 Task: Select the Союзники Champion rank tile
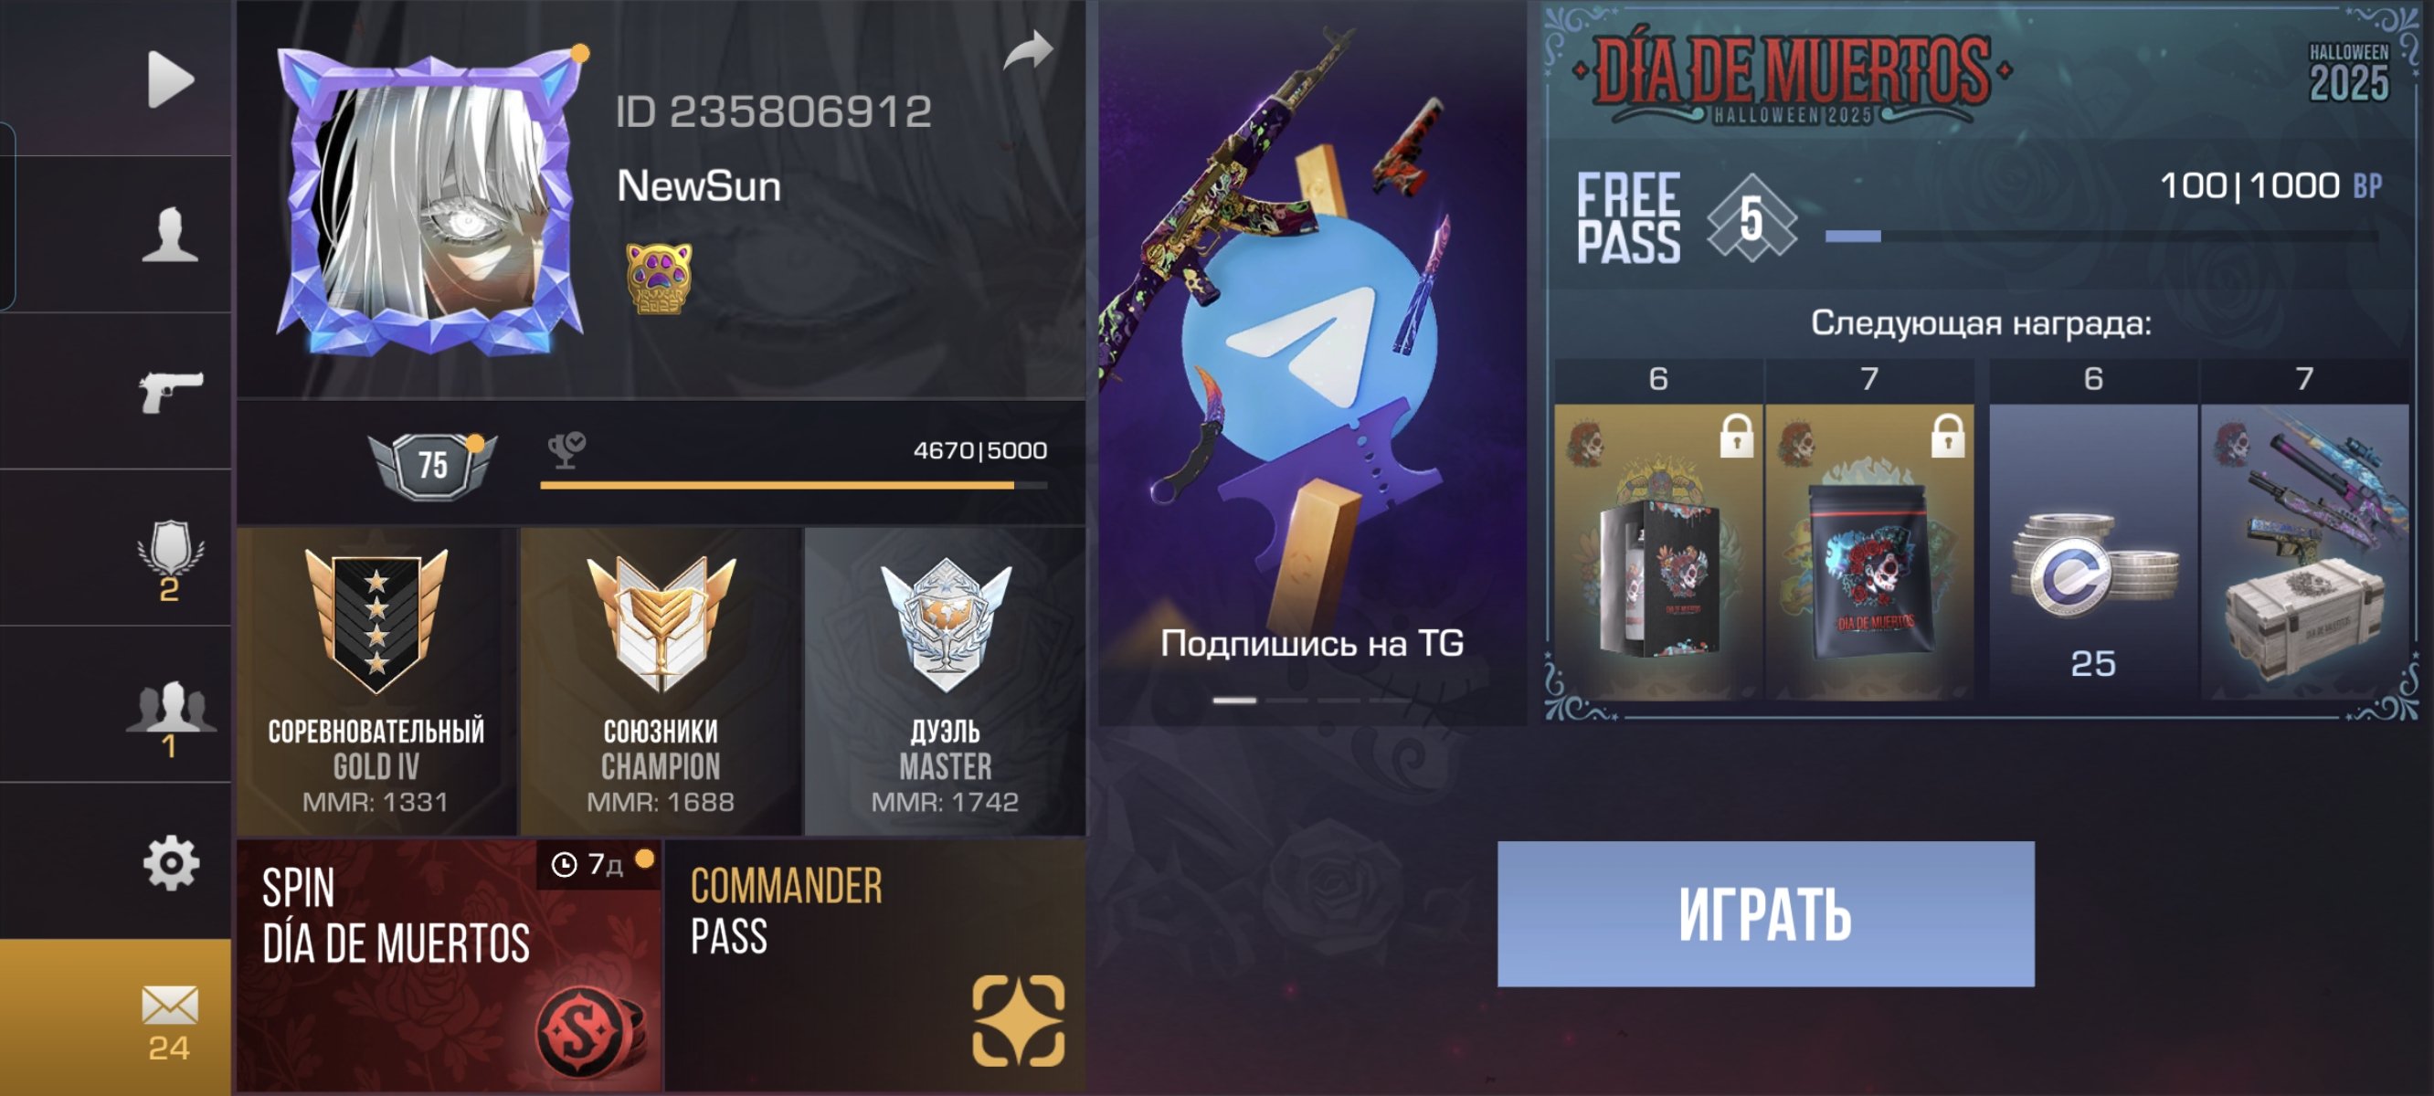coord(661,680)
